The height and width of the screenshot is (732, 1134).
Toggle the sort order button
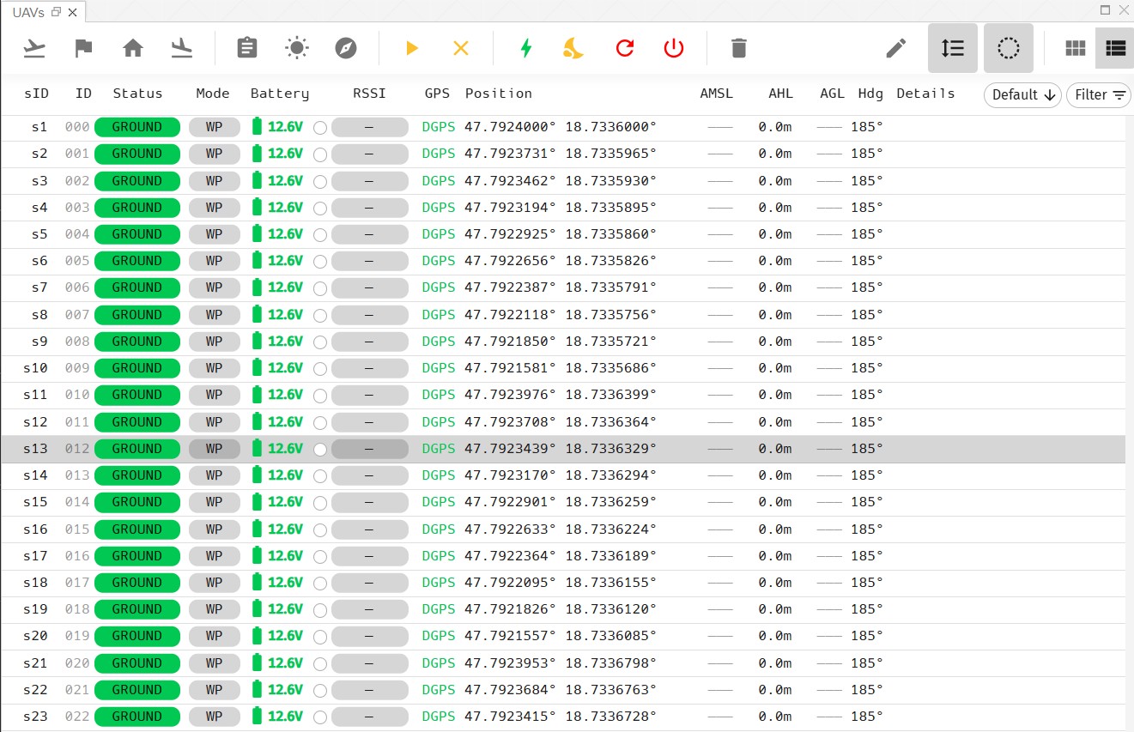[x=953, y=48]
